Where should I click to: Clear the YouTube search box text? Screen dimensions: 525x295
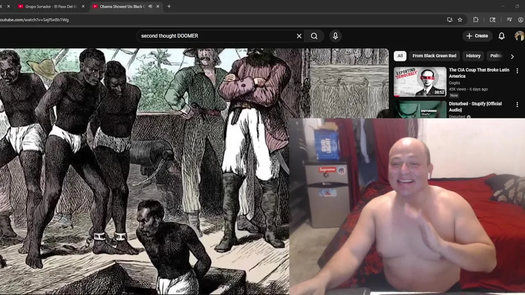299,36
